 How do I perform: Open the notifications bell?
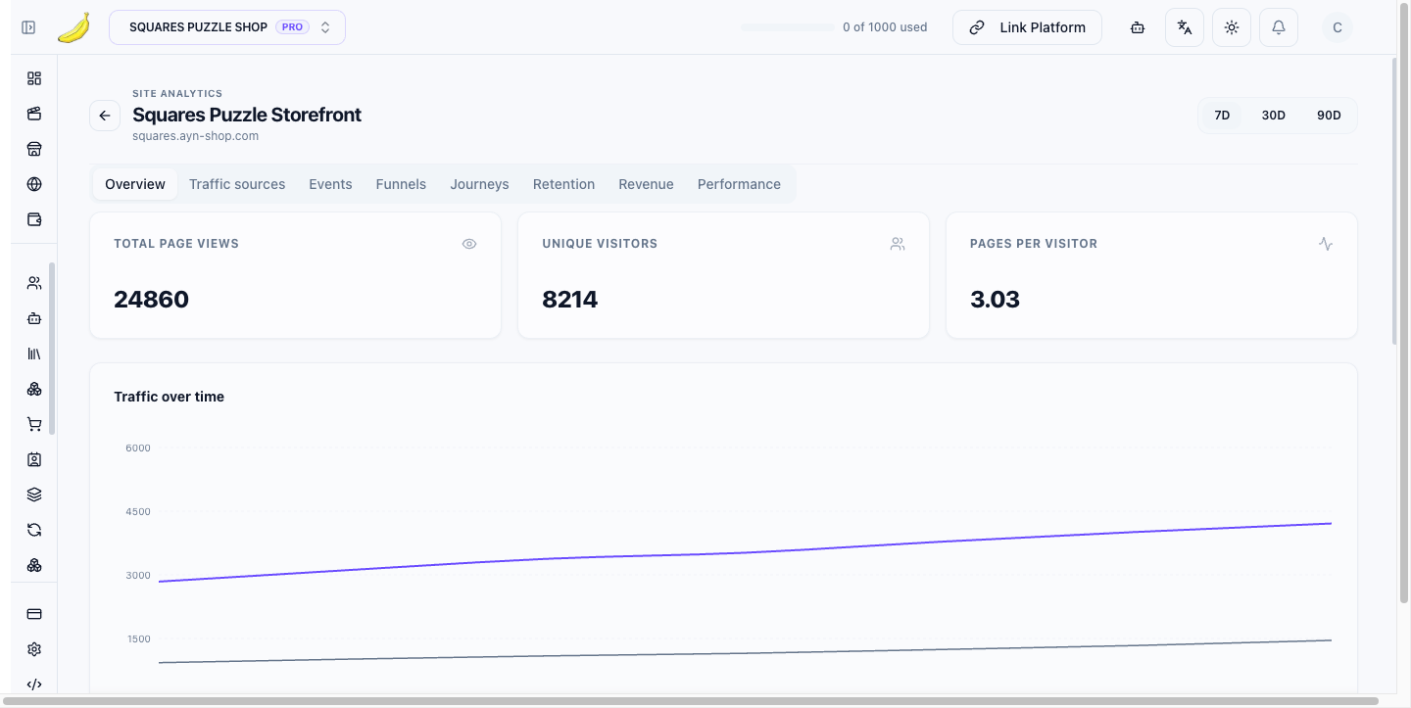[1279, 27]
